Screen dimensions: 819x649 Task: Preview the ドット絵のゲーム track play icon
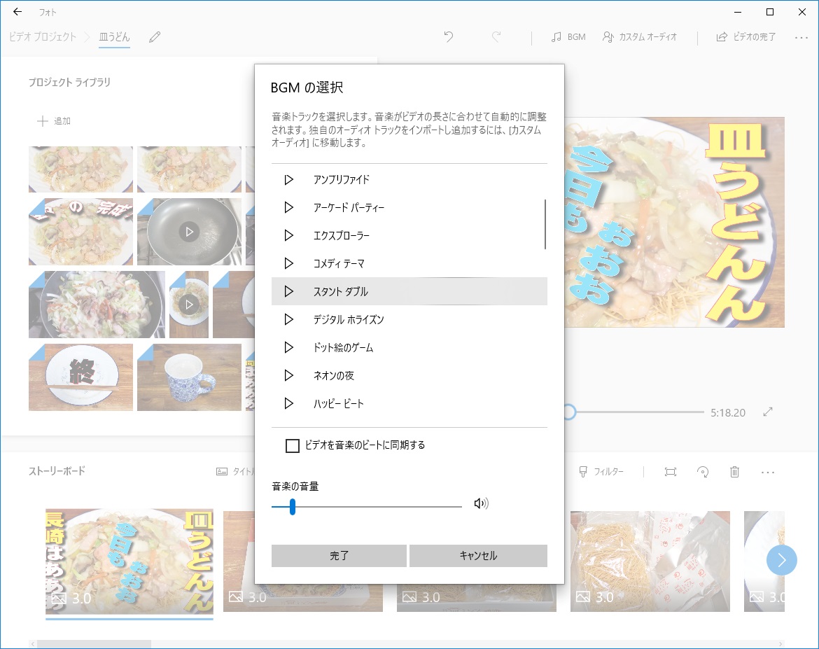click(x=288, y=347)
